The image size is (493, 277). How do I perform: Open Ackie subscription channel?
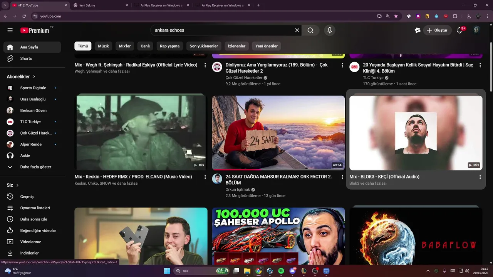(32, 156)
